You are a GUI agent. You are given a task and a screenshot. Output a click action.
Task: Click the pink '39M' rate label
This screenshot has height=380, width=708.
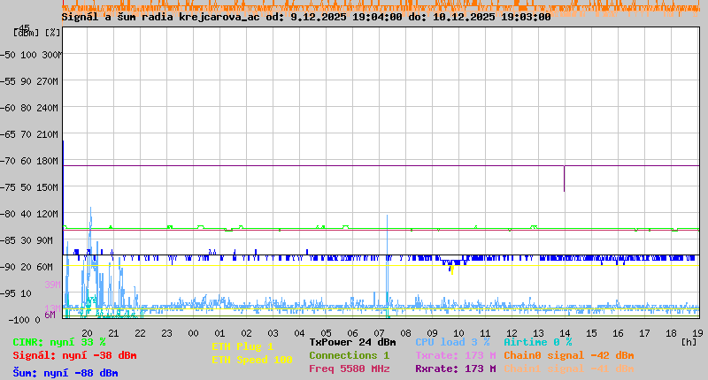coord(52,285)
